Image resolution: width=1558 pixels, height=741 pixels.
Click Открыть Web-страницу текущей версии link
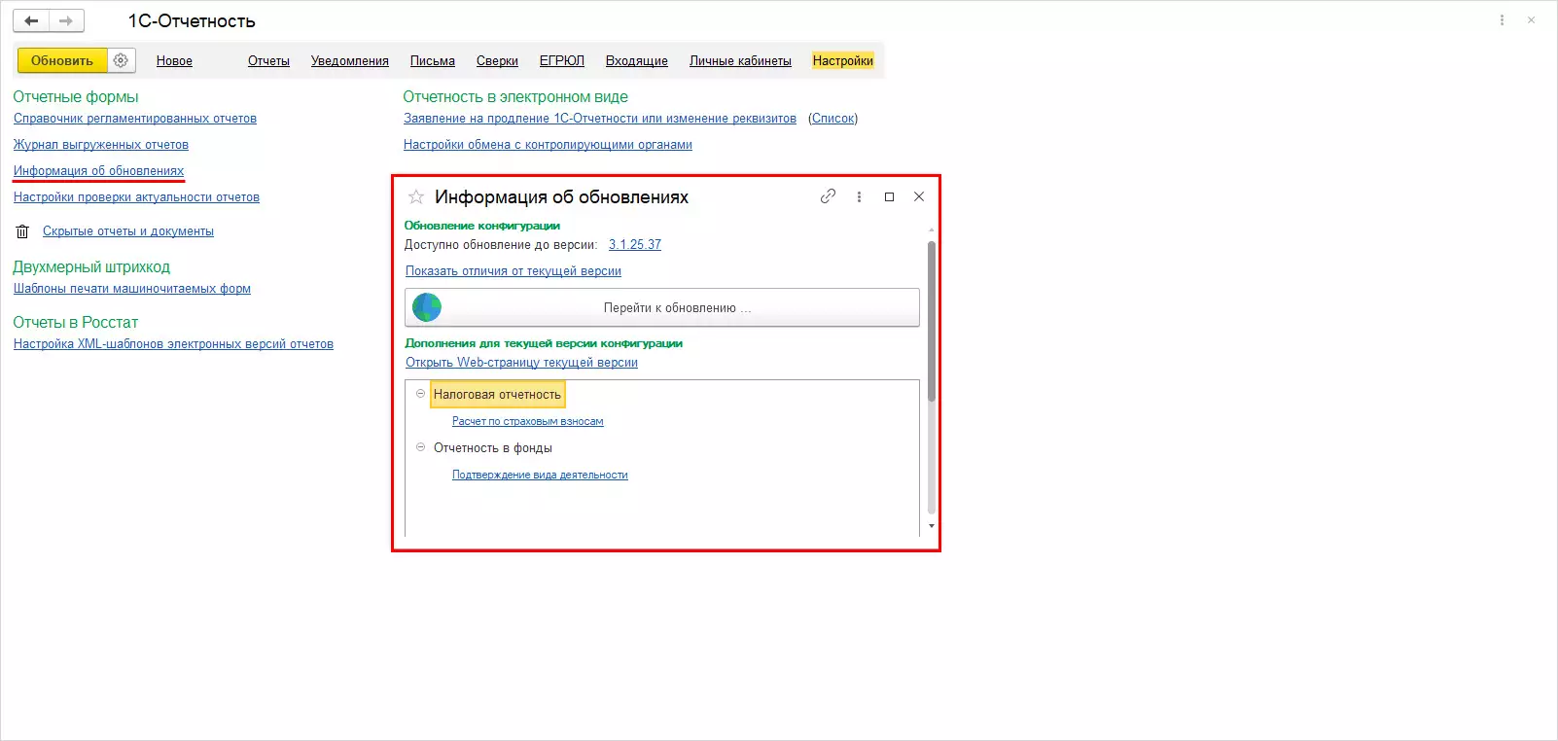click(521, 363)
